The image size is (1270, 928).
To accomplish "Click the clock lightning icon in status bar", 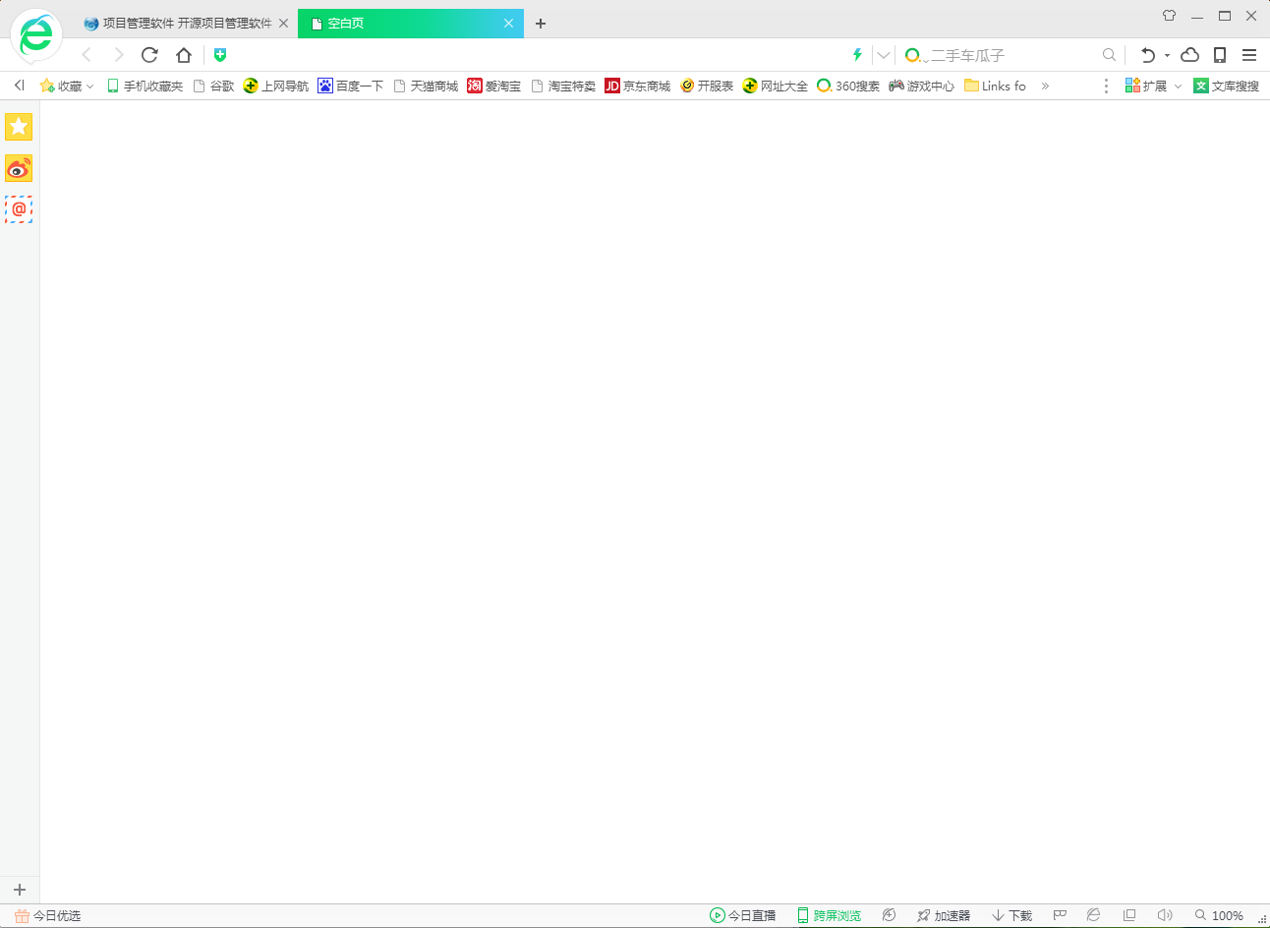I will (889, 915).
